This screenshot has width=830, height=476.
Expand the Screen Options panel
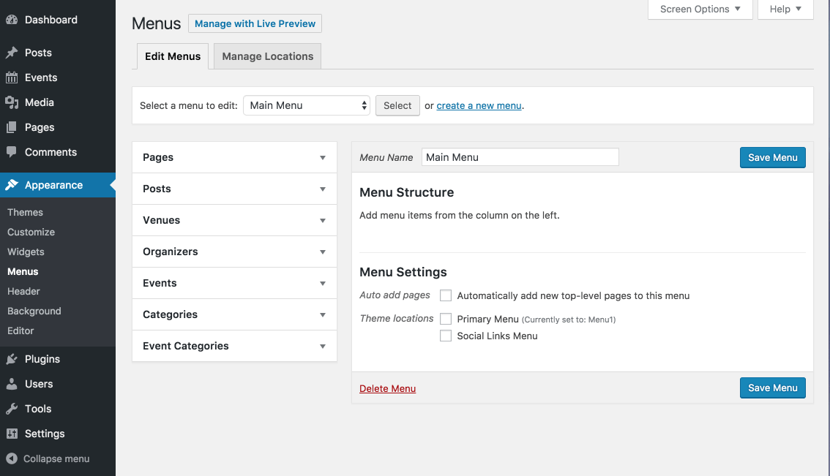click(699, 10)
